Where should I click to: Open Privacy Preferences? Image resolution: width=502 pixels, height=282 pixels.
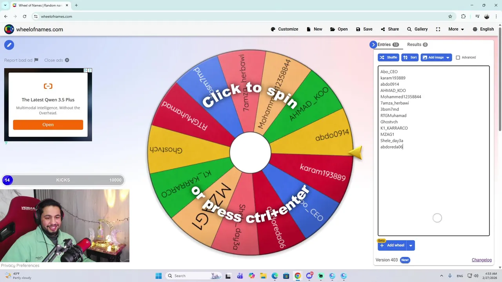click(x=20, y=266)
